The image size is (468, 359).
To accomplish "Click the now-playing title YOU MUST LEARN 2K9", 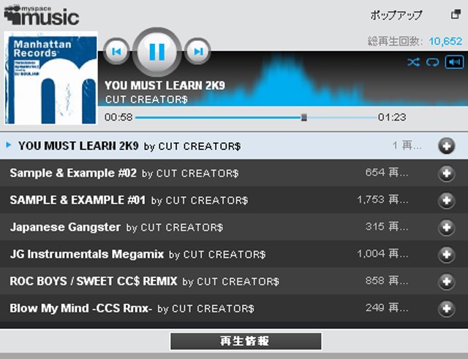I will (165, 86).
